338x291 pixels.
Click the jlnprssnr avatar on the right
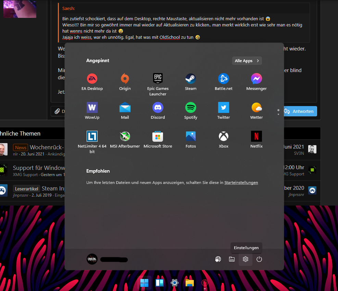click(312, 190)
